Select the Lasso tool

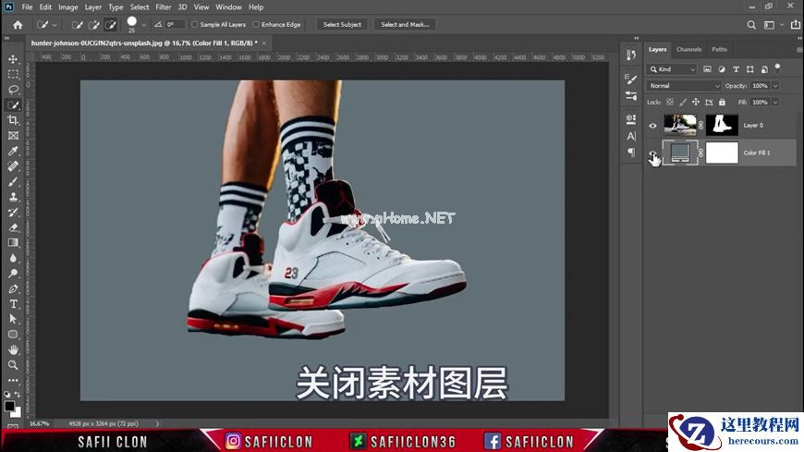[13, 90]
